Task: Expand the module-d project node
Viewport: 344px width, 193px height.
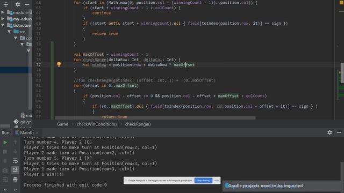Action: pyautogui.click(x=3, y=12)
